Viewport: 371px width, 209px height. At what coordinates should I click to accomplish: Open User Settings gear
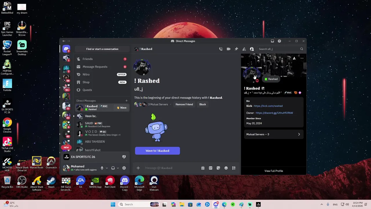124,168
